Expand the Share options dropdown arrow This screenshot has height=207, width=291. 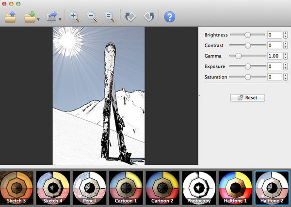point(60,20)
